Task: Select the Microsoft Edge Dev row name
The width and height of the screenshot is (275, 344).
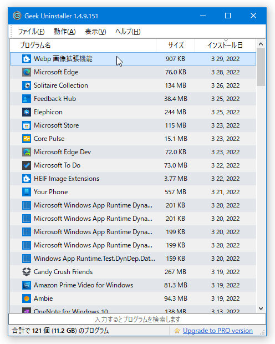Action: pos(62,152)
